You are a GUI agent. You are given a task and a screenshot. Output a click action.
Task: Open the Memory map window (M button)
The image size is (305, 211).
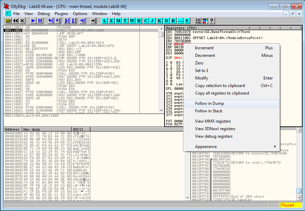(x=118, y=21)
